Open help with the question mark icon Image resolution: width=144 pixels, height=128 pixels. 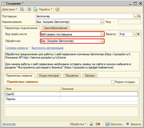pos(57,9)
